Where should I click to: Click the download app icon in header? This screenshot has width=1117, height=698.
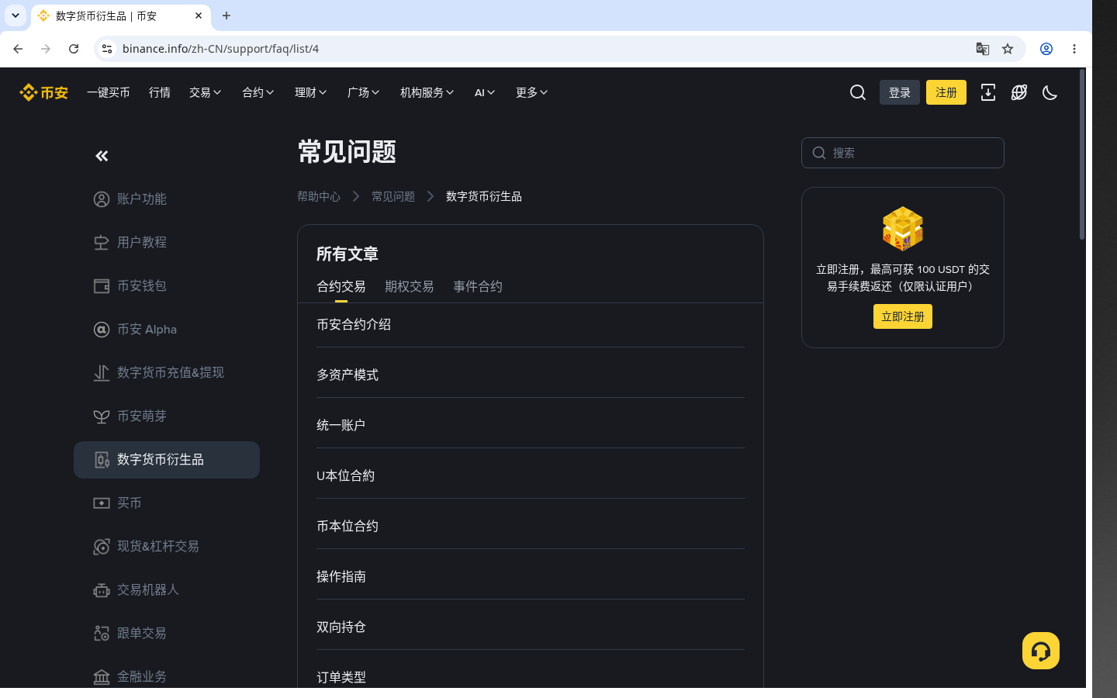[x=988, y=93]
